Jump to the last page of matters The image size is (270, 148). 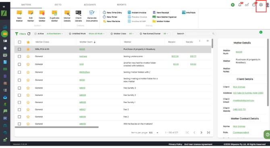point(208,133)
